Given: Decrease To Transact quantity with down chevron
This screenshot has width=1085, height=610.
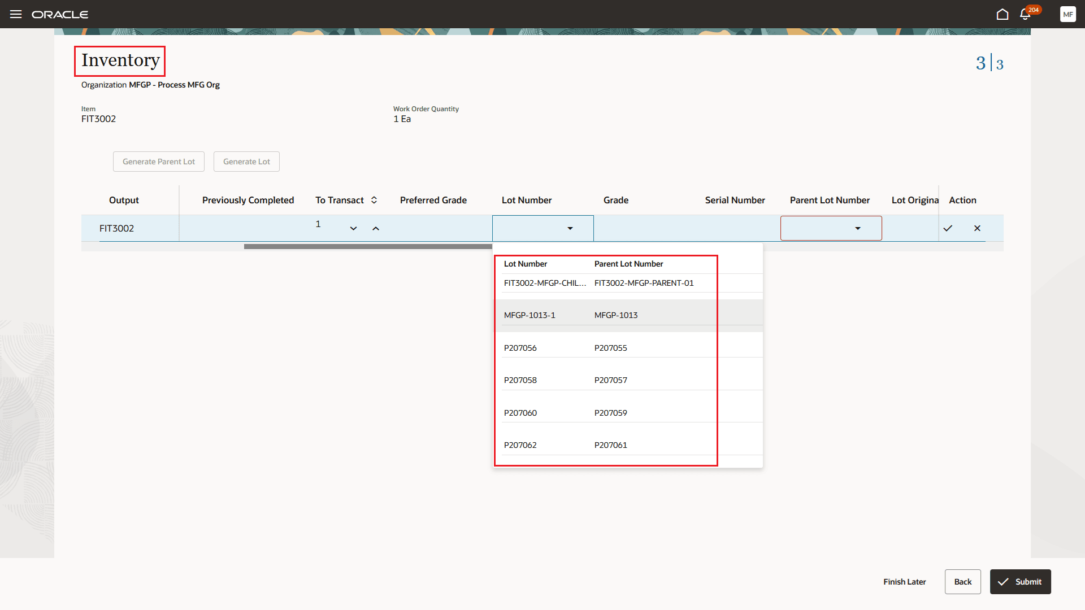Looking at the screenshot, I should coord(353,228).
